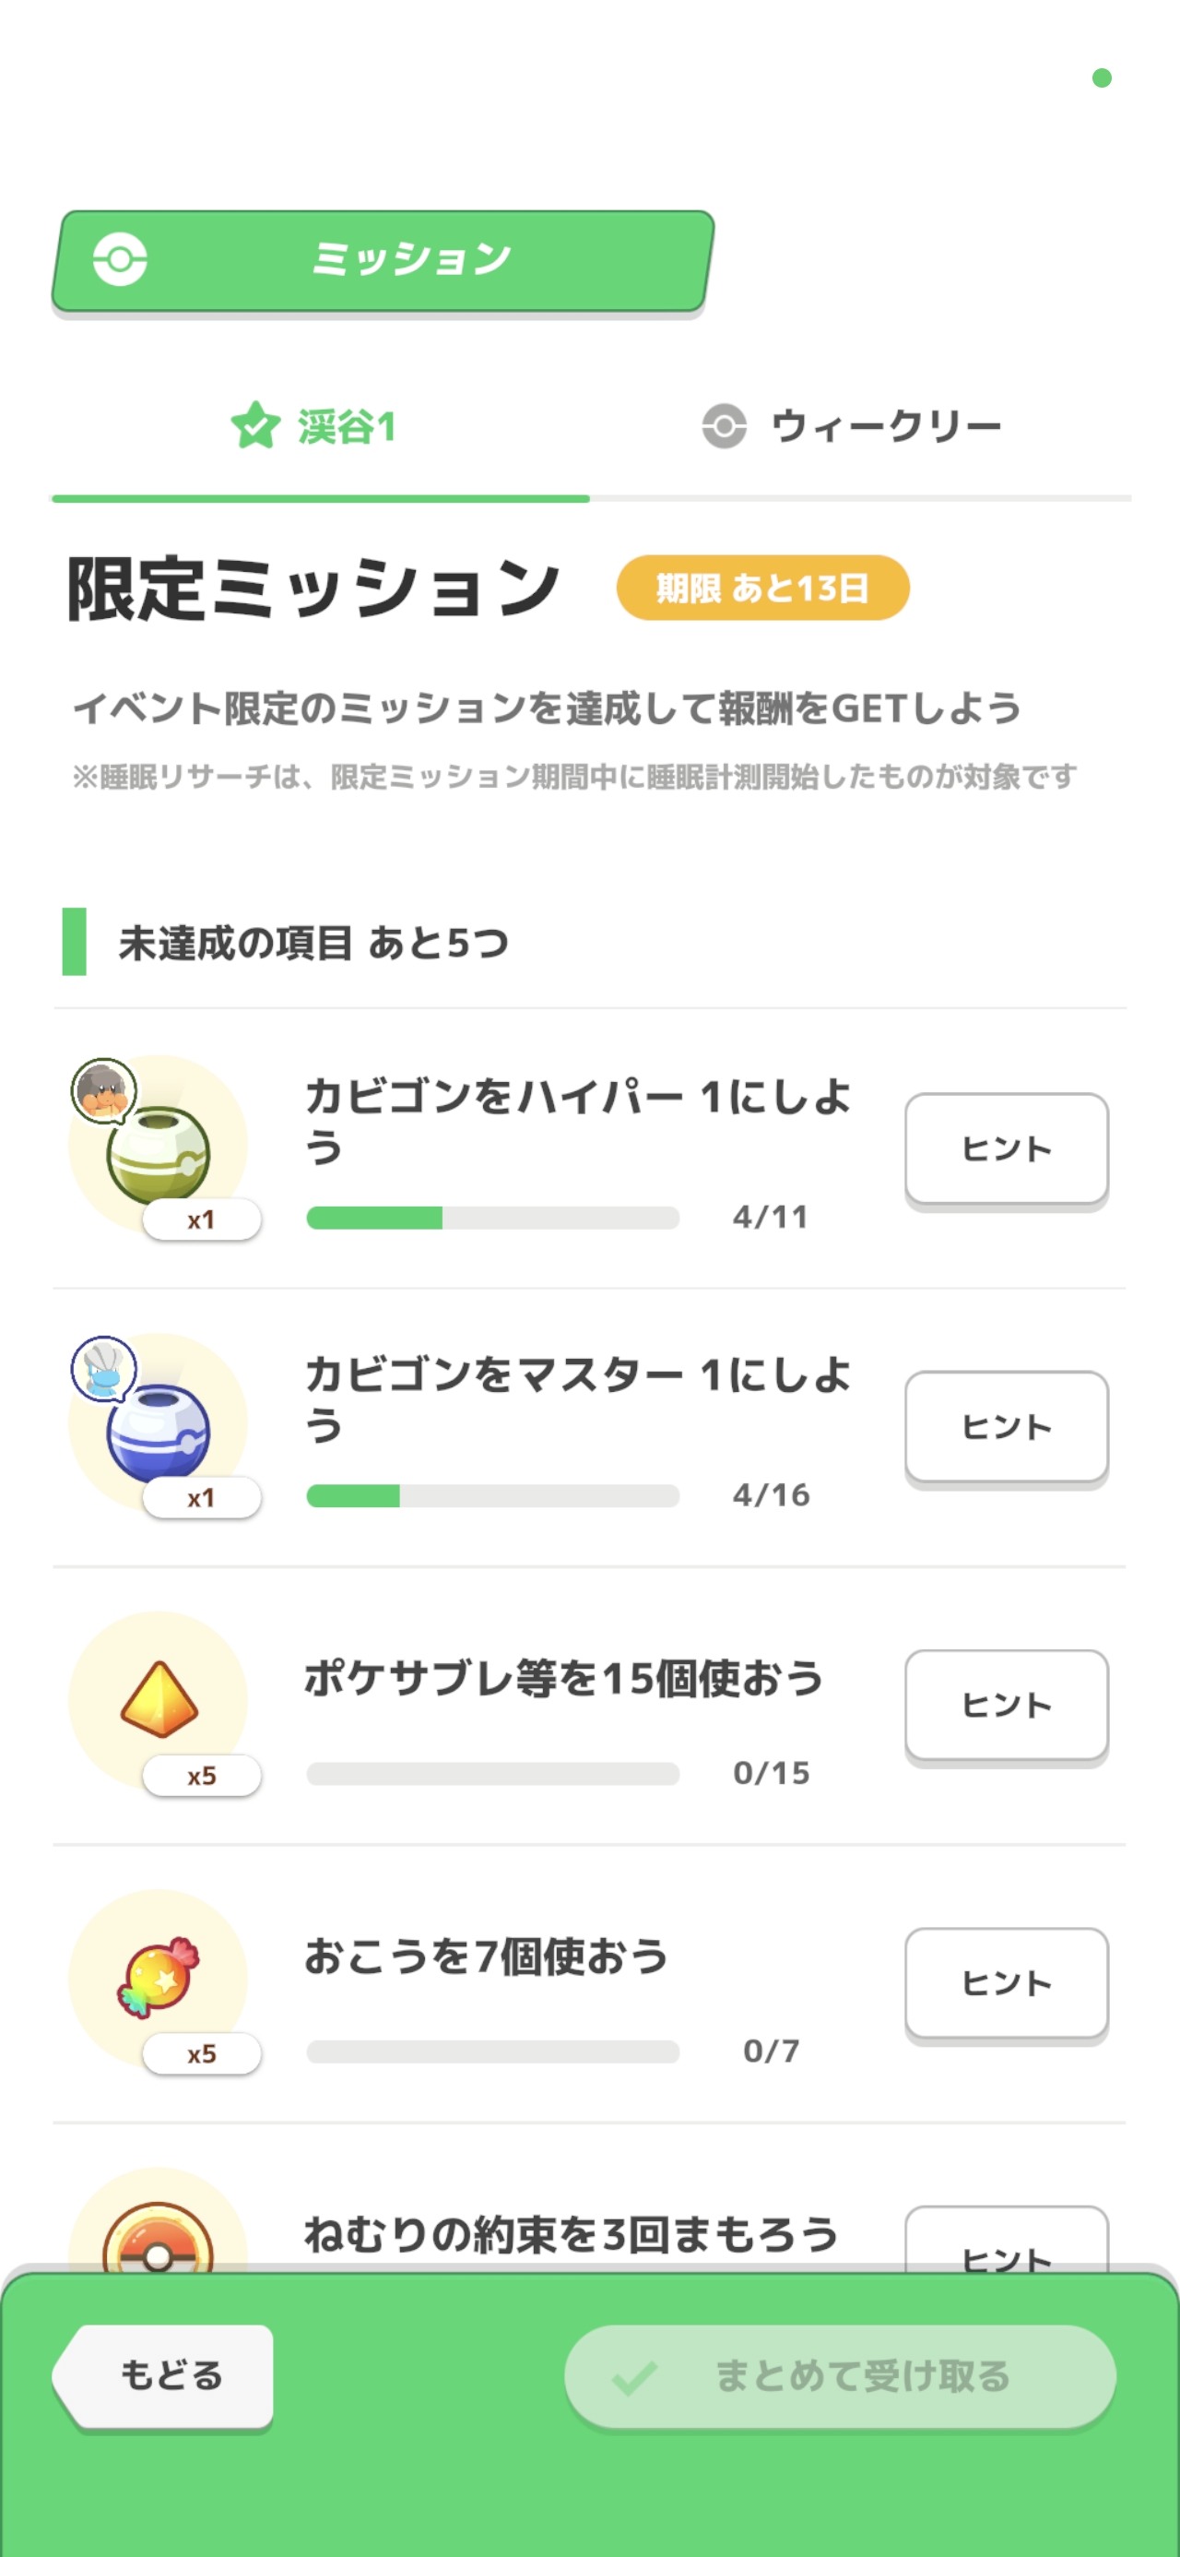The image size is (1180, 2557).
Task: Show ヒント for おこう mission
Action: [x=1006, y=1983]
